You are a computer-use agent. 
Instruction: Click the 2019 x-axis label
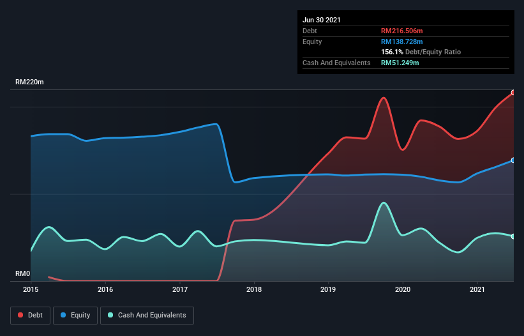tap(328, 289)
